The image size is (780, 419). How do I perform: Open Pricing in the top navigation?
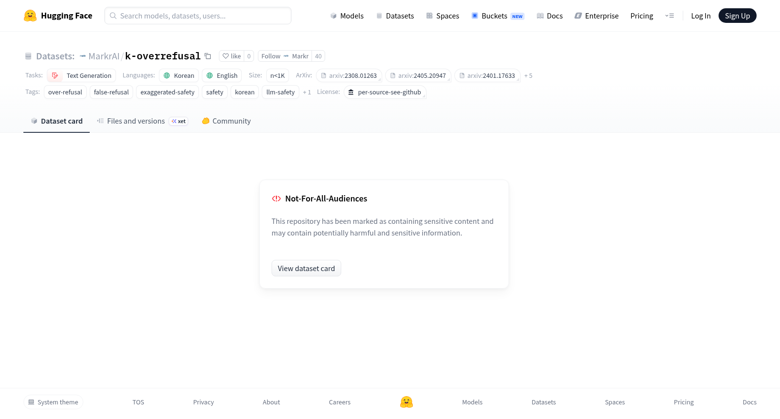[642, 16]
